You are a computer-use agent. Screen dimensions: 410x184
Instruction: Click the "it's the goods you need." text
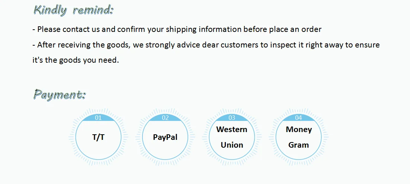(76, 60)
